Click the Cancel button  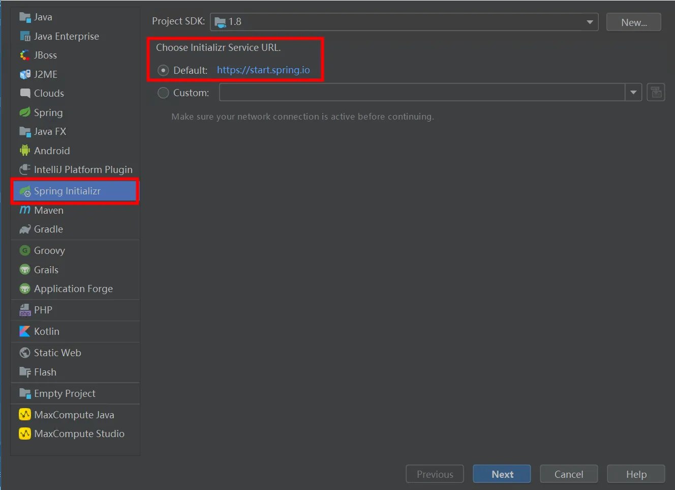[569, 474]
